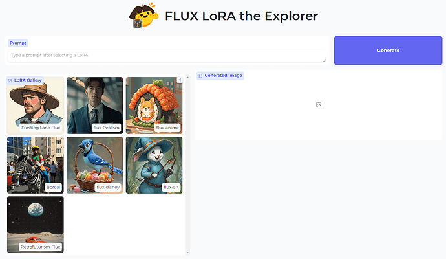Click the Prompt label tag
This screenshot has width=446, height=259.
[18, 43]
